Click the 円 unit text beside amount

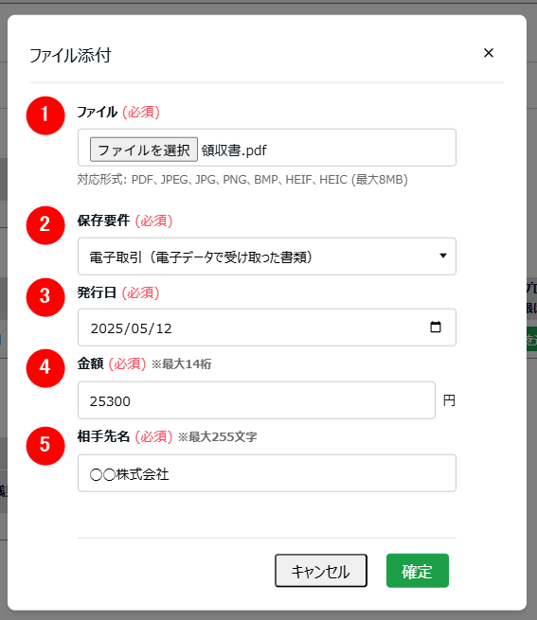(449, 400)
